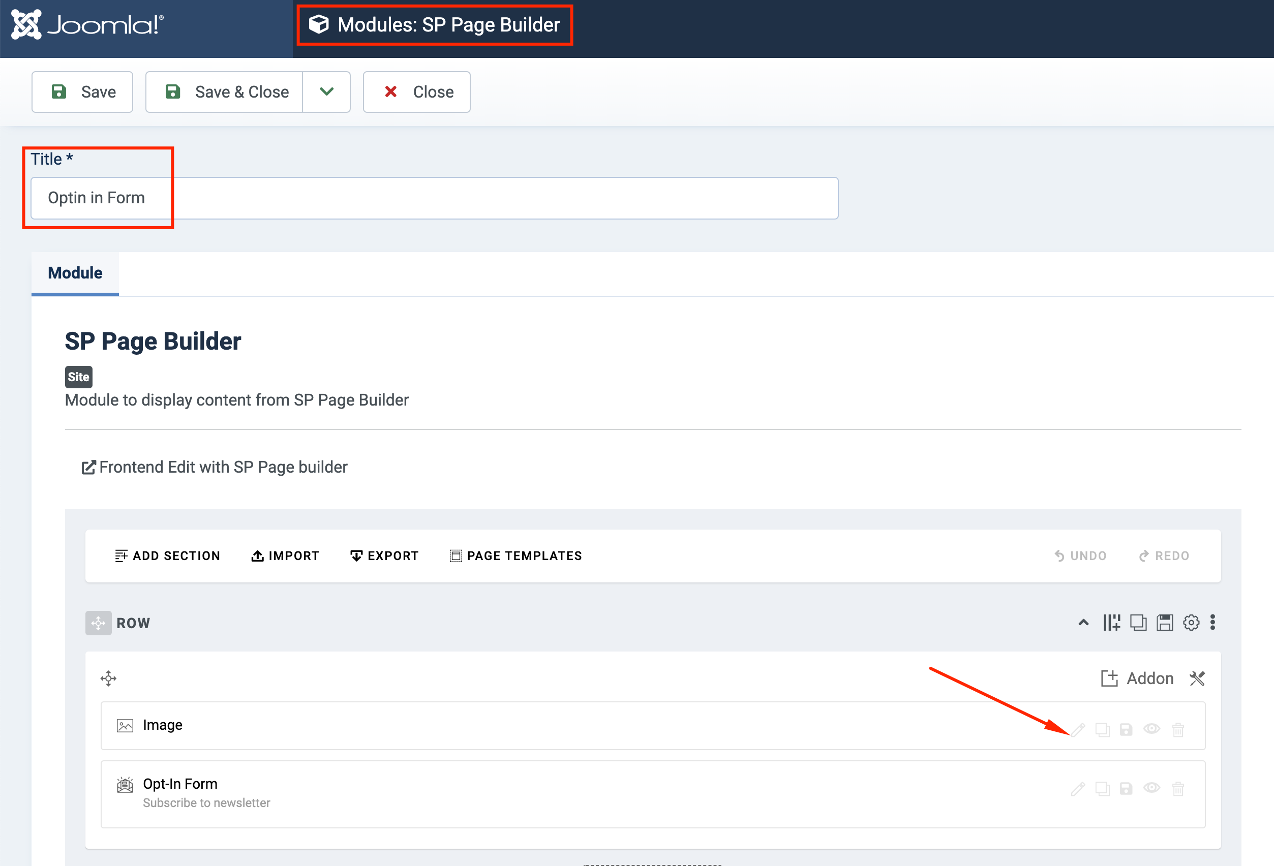Toggle visibility of the Opt-In Form addon

click(x=1152, y=789)
